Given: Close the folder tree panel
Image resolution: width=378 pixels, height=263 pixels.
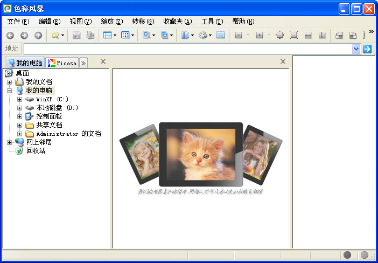Looking at the screenshot, I should pos(103,61).
